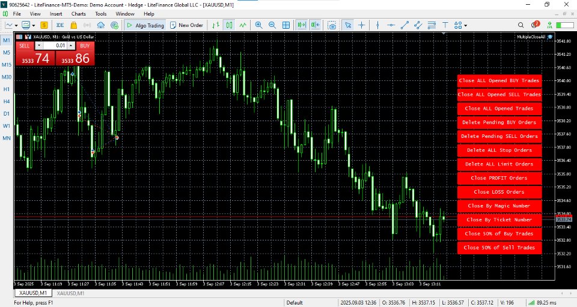The height and width of the screenshot is (307, 577).
Task: Select the M15 timeframe
Action: click(x=7, y=65)
